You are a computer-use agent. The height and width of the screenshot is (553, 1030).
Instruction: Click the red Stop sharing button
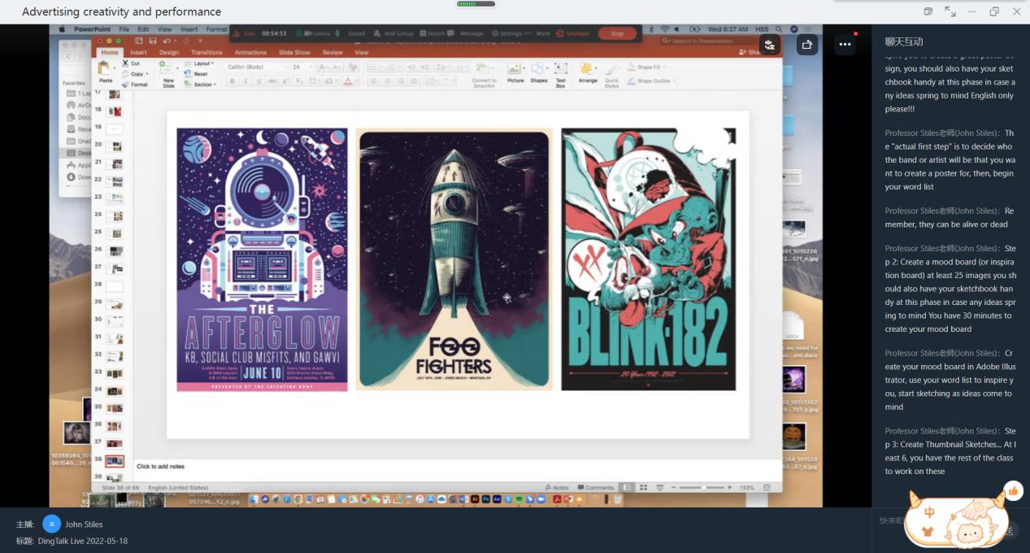click(617, 33)
